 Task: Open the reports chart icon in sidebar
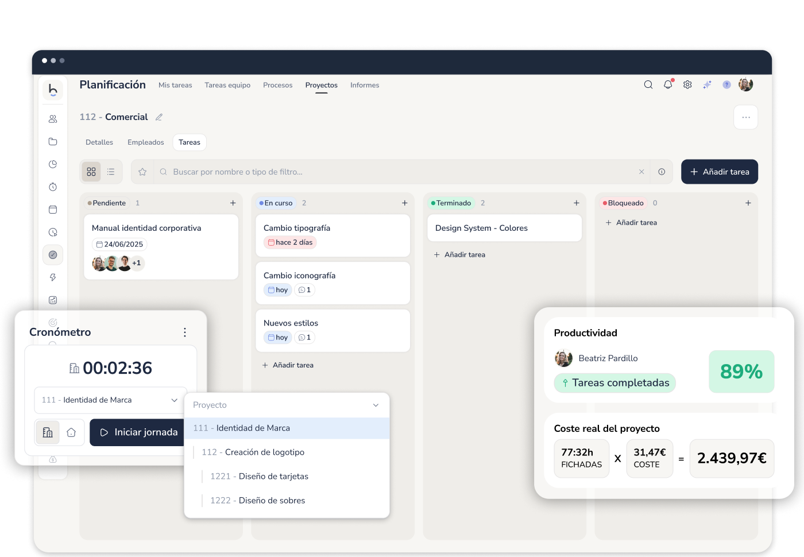pos(53,300)
